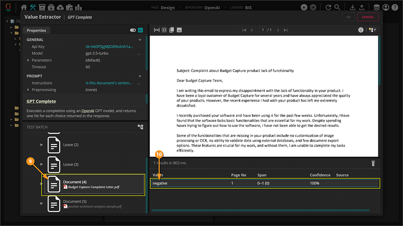Go to the next page in viewer
Screen dimensions: 403x226
tap(278, 30)
